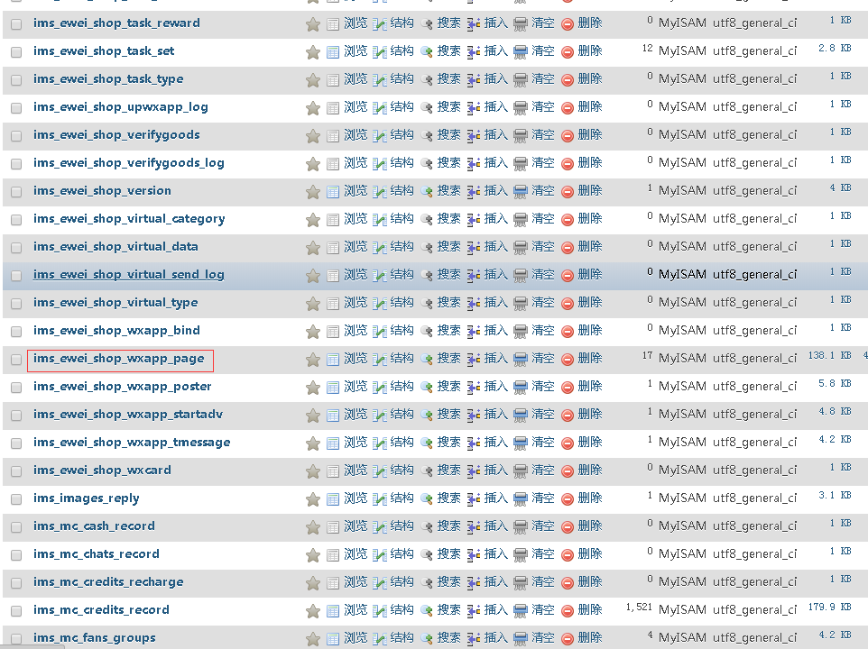Open the ims_ewei_shop_virtual_send_log table link
The height and width of the screenshot is (649, 868).
click(x=129, y=275)
